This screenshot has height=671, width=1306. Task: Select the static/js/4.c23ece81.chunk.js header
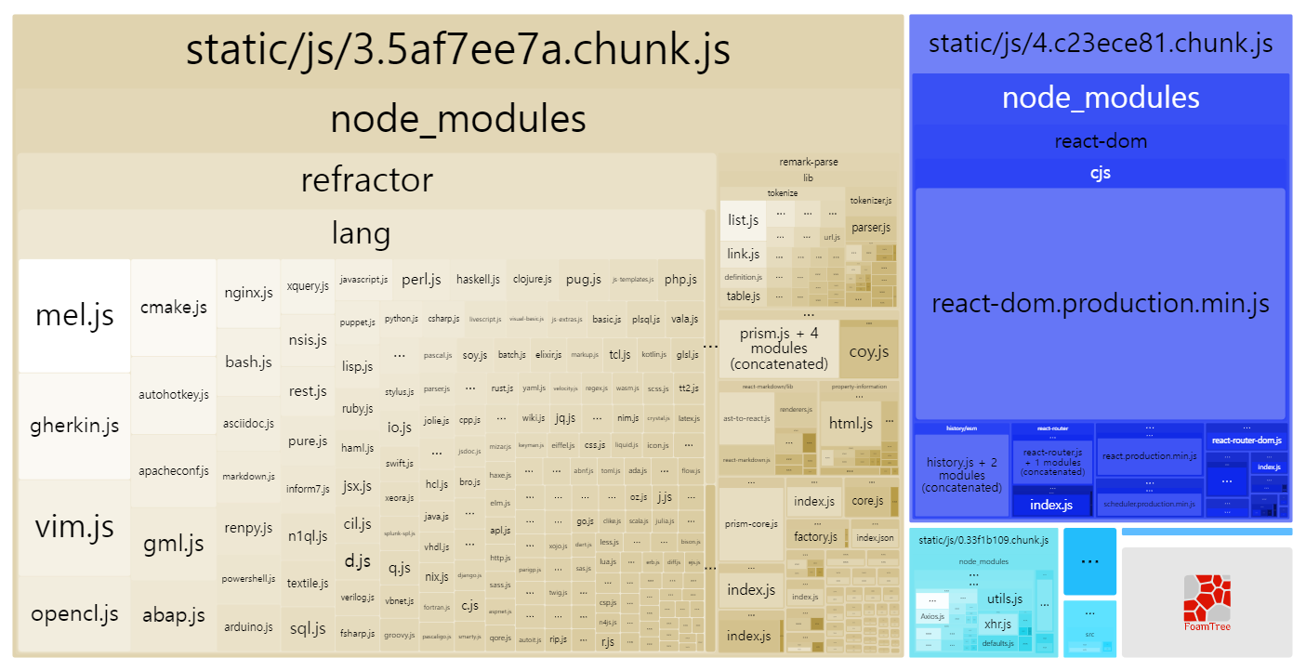(1101, 44)
